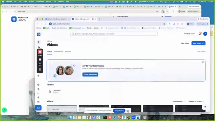The width and height of the screenshot is (215, 121).
Task: Open the first video thumbnail
Action: pyautogui.click(x=62, y=108)
